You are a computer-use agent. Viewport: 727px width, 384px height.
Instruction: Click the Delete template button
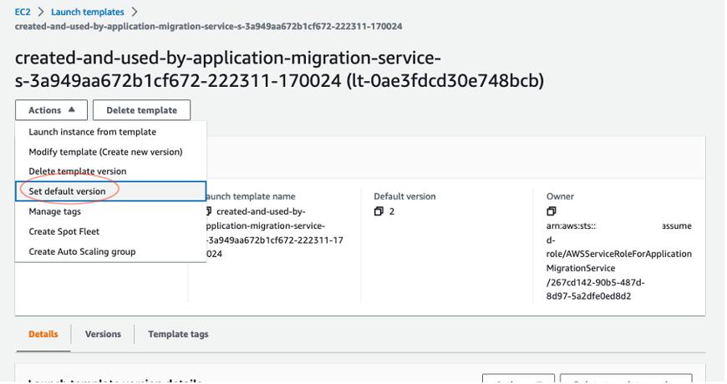[141, 110]
